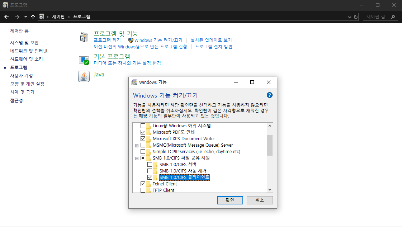
Task: Expand the MSMQ Server tree node
Action: pos(137,146)
